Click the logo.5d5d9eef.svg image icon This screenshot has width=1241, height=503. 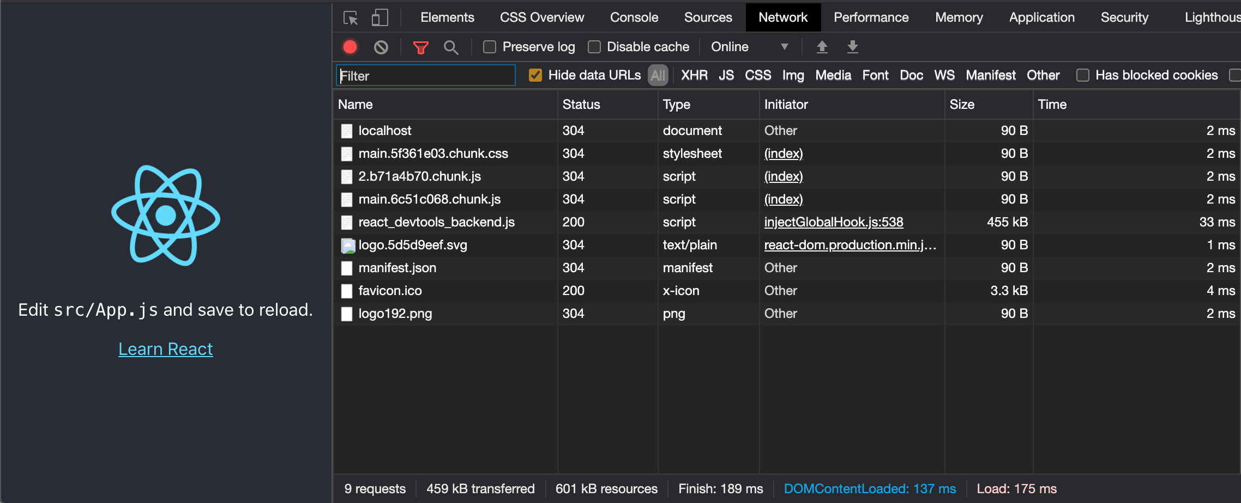(x=348, y=246)
